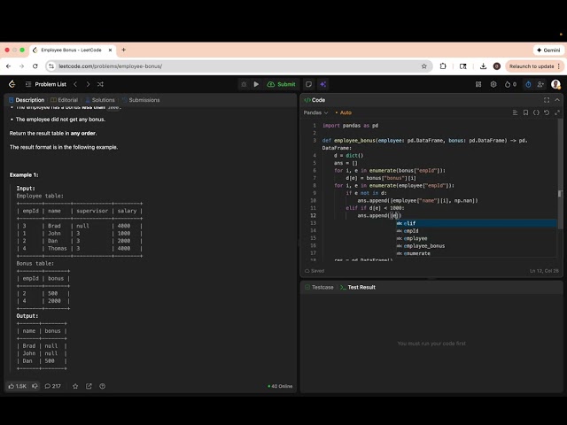Screen dimensions: 567x425
Task: Pick a random problem with shuffle icon
Action: point(99,84)
